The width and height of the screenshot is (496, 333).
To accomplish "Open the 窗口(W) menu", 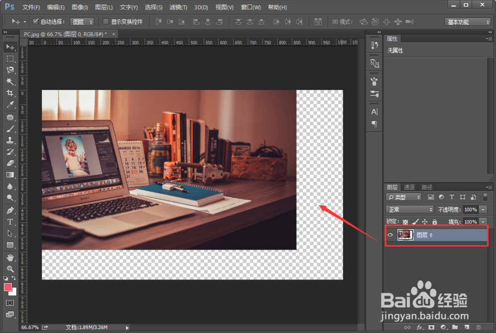I will point(251,7).
